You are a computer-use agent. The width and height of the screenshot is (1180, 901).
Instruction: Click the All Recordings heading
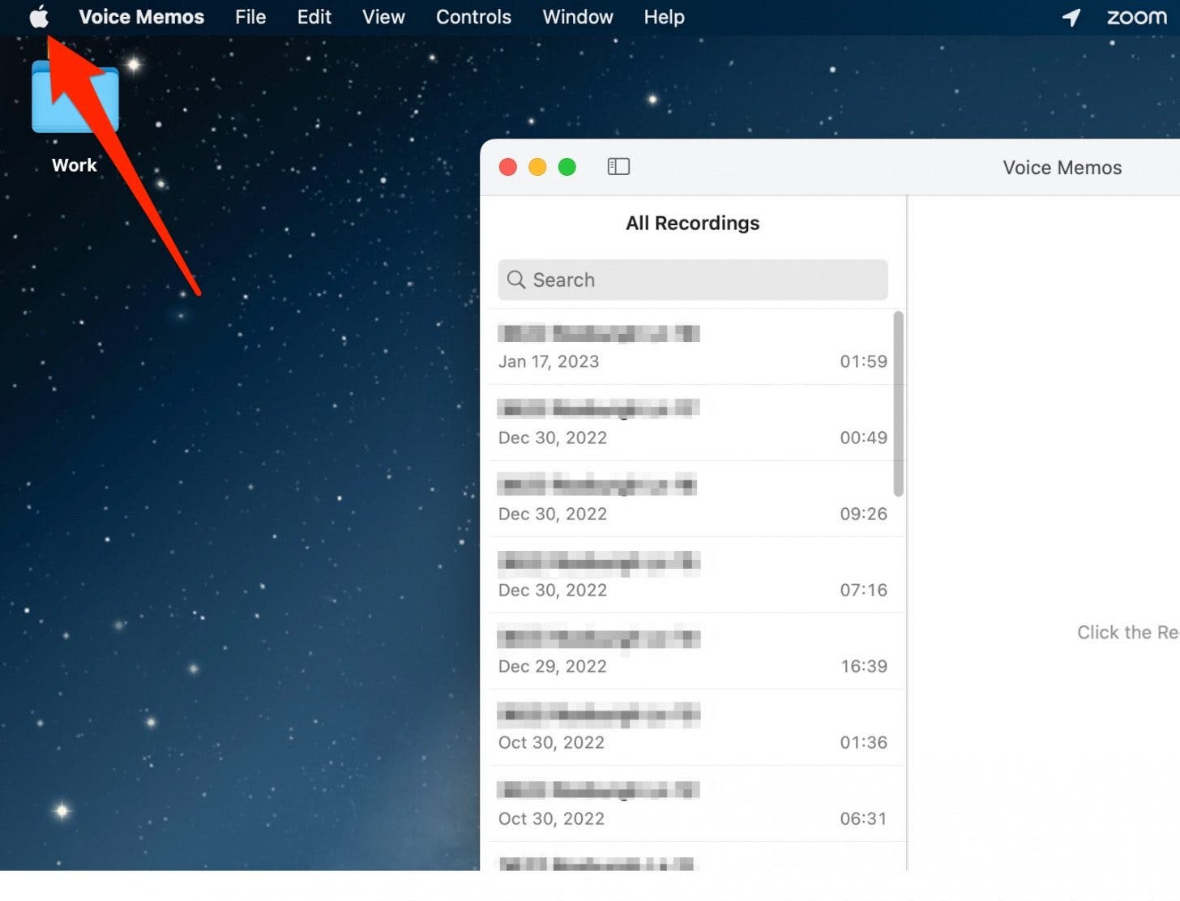(x=692, y=223)
